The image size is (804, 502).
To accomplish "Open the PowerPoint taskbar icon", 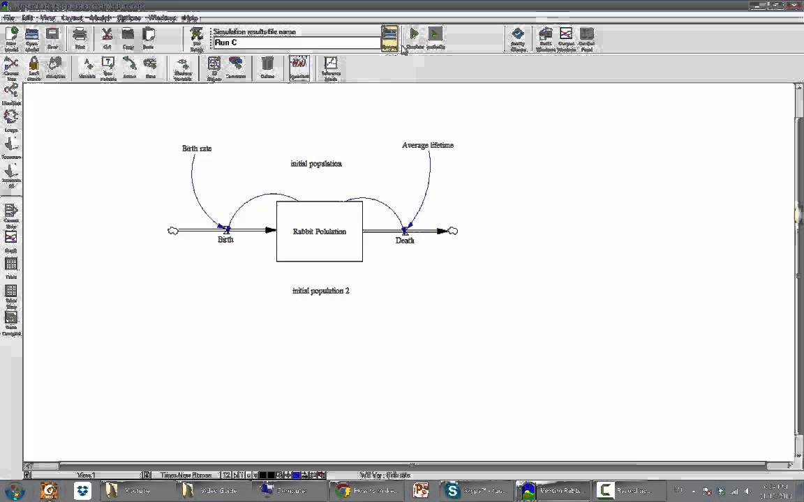I will coord(420,491).
